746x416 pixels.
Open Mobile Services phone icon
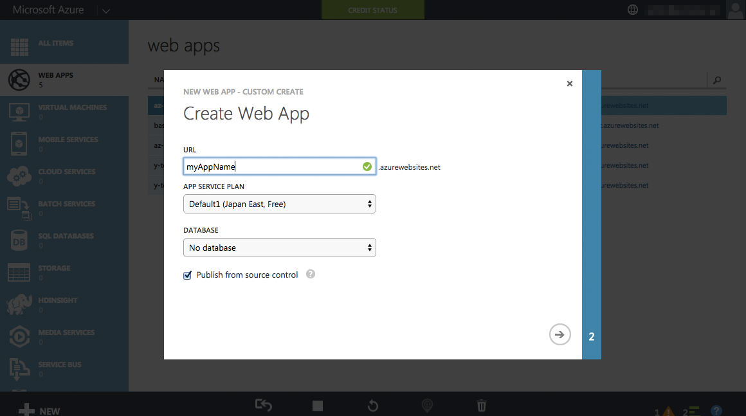19,144
